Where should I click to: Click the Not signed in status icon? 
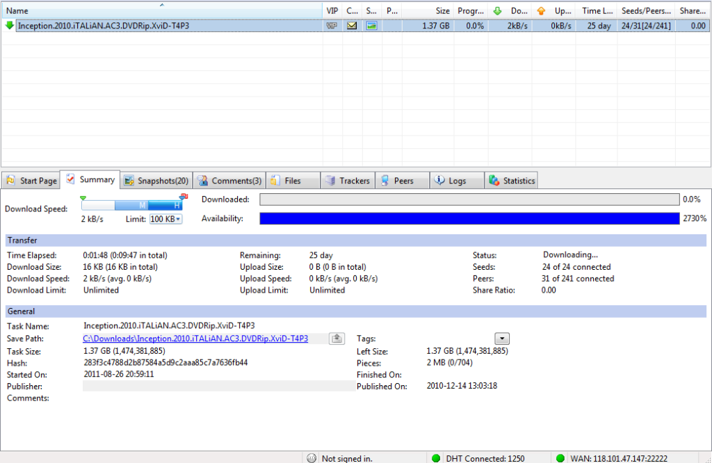tap(311, 458)
